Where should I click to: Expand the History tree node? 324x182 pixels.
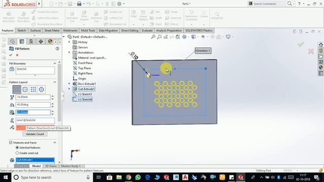tap(69, 42)
